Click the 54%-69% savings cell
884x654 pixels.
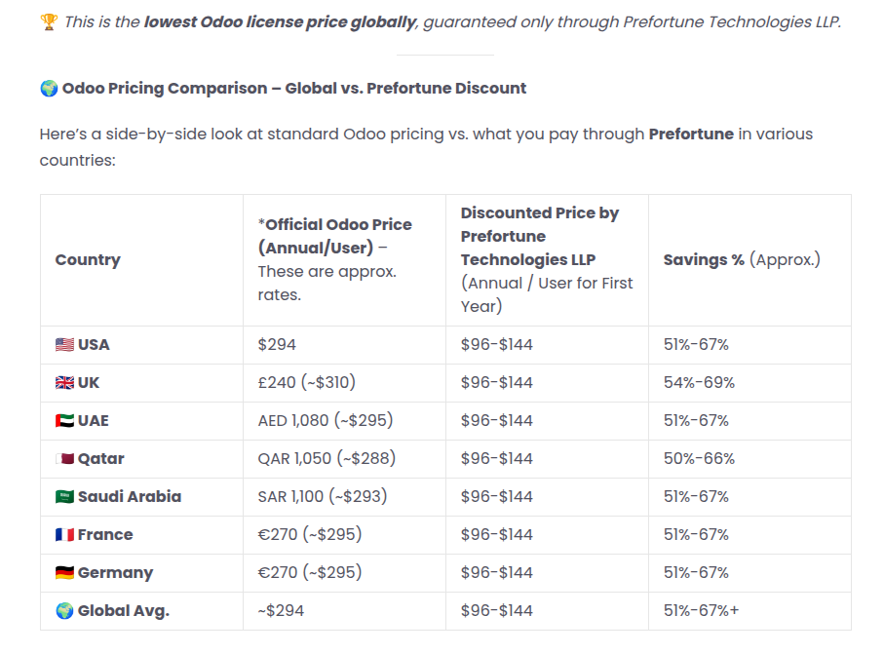click(x=699, y=382)
